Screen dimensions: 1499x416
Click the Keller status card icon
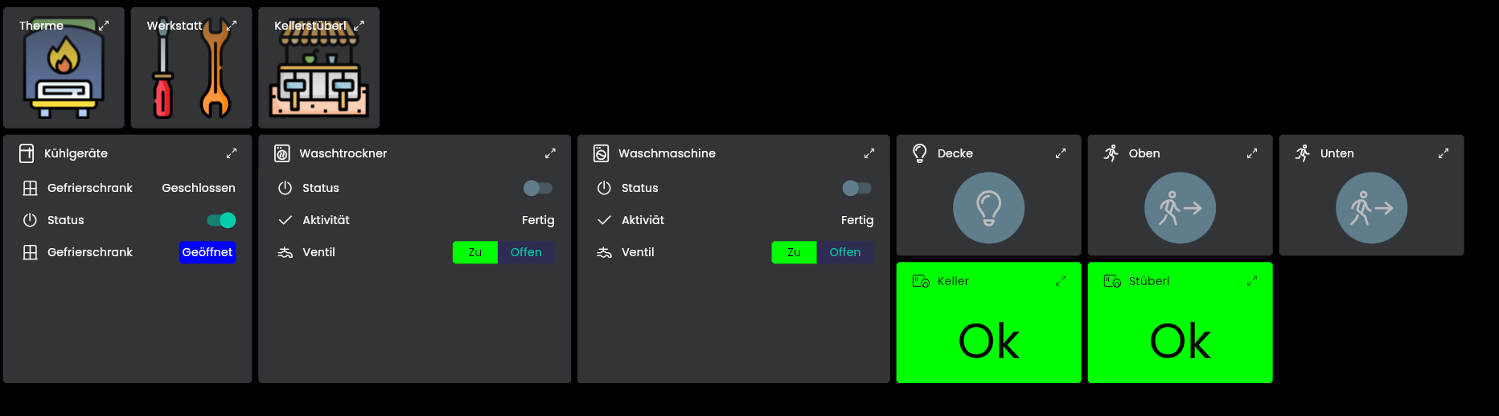921,281
